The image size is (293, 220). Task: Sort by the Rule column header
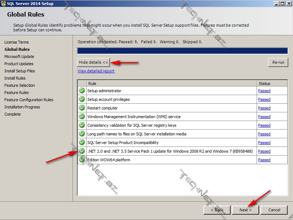(171, 84)
